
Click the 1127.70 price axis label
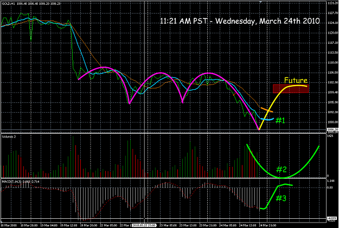point(332,13)
